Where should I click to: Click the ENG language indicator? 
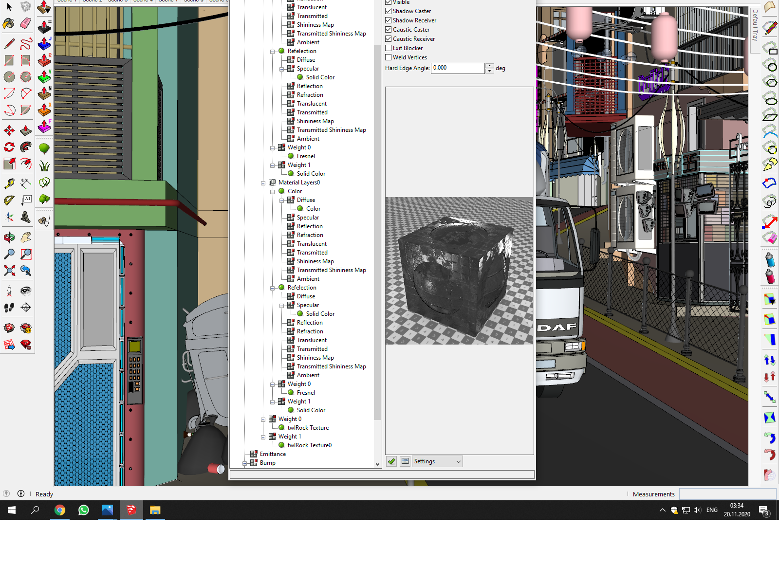point(712,510)
